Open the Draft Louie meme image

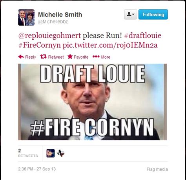(93, 102)
